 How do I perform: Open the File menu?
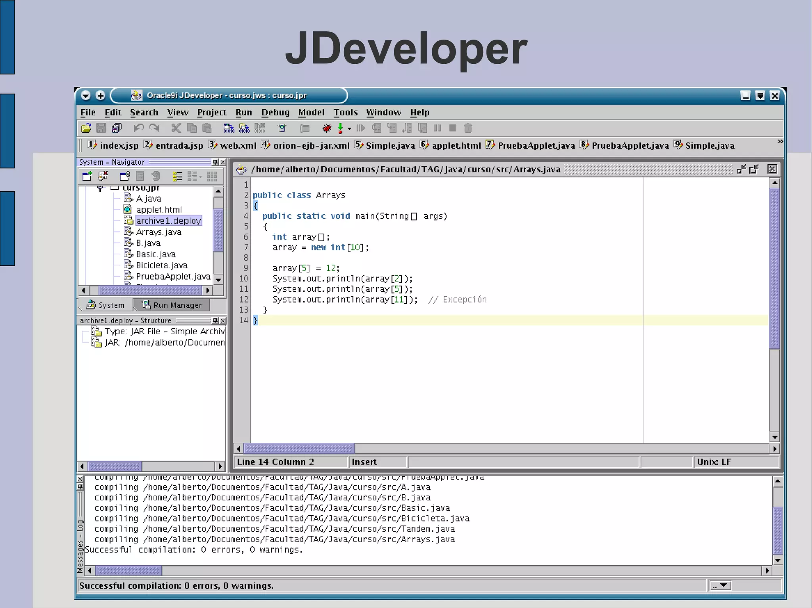coord(88,112)
